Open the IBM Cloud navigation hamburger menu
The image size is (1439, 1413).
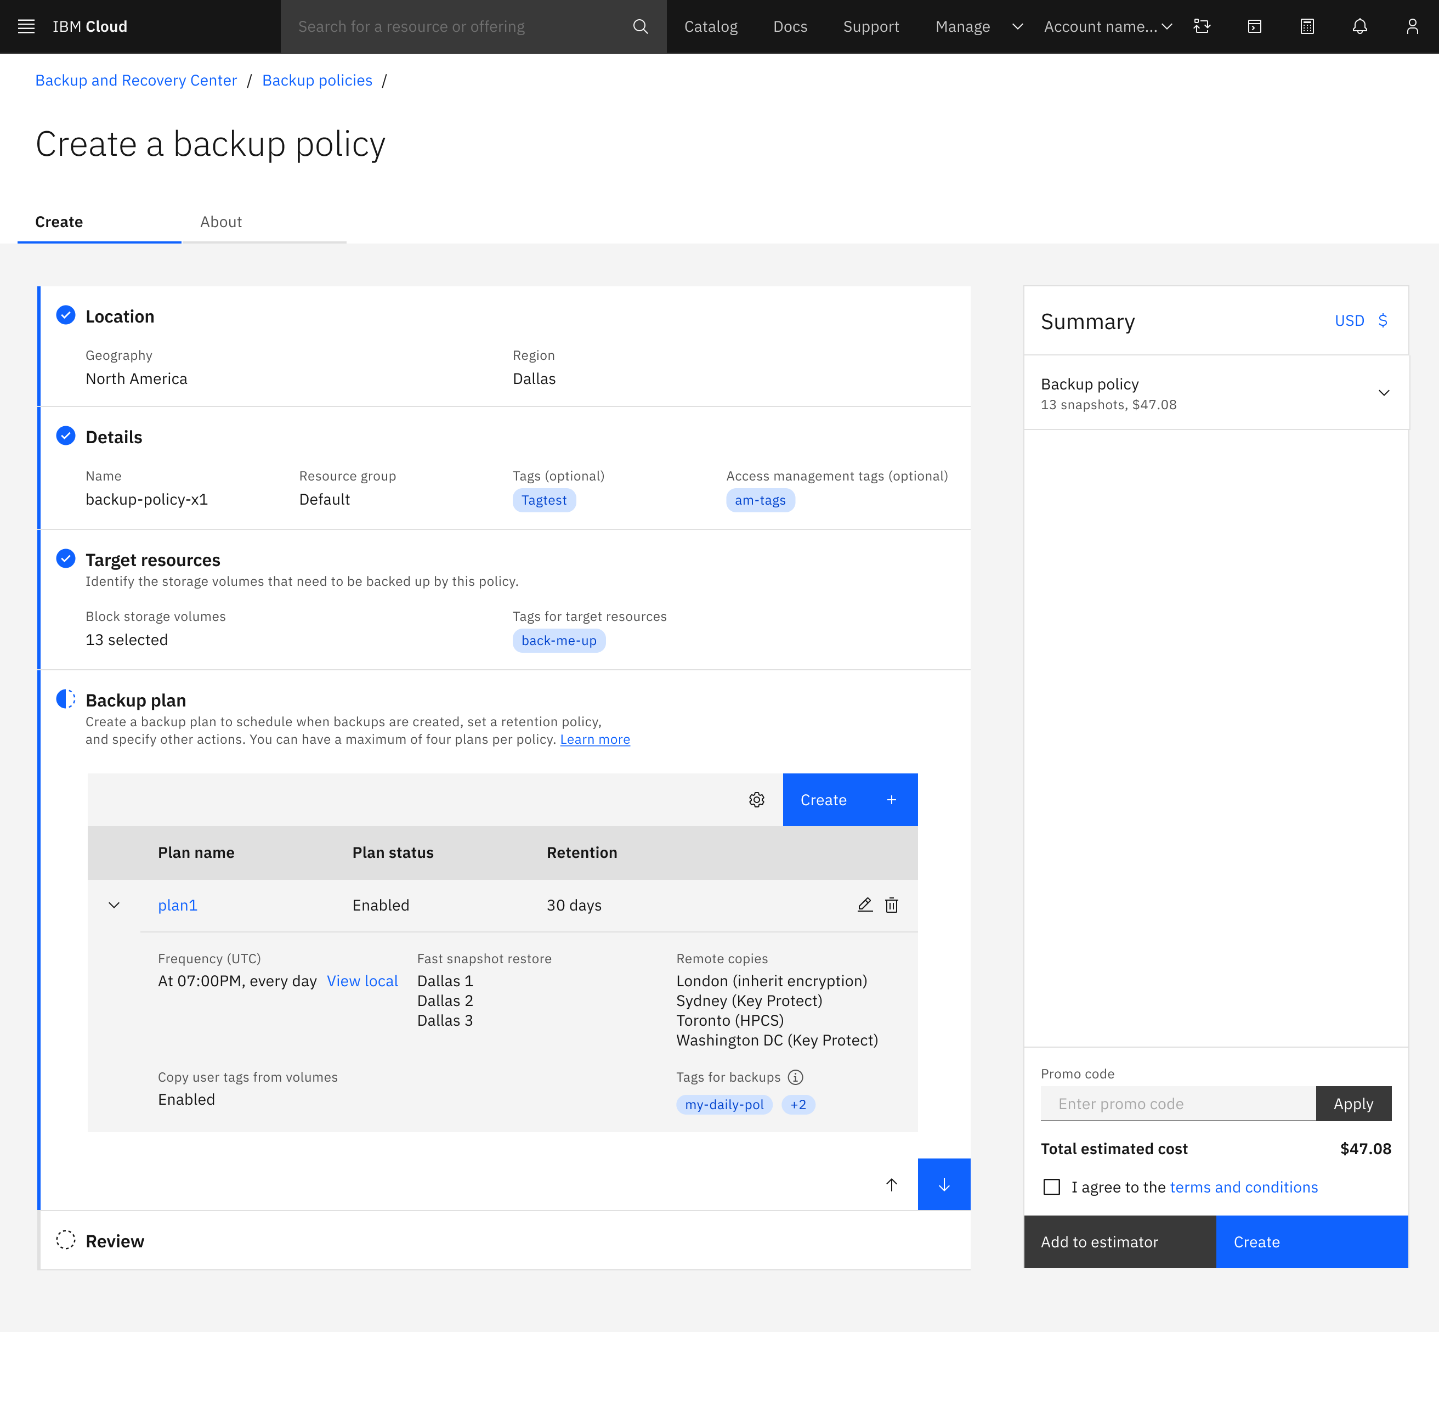pyautogui.click(x=26, y=27)
